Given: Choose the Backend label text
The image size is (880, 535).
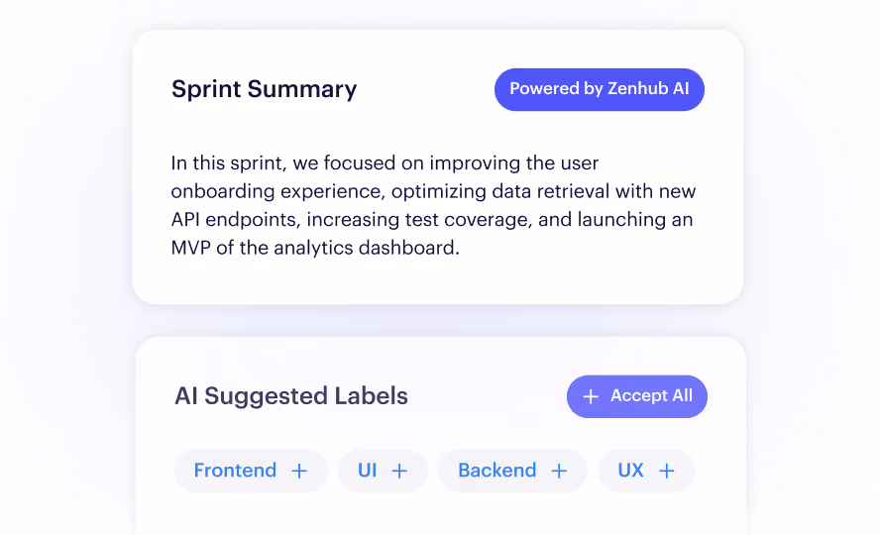Looking at the screenshot, I should pos(497,470).
